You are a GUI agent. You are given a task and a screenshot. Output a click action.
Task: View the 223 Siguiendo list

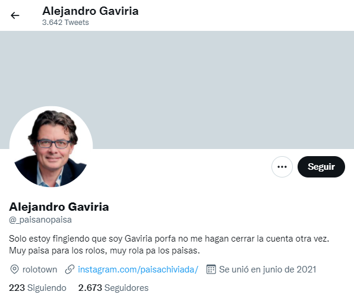pos(37,288)
